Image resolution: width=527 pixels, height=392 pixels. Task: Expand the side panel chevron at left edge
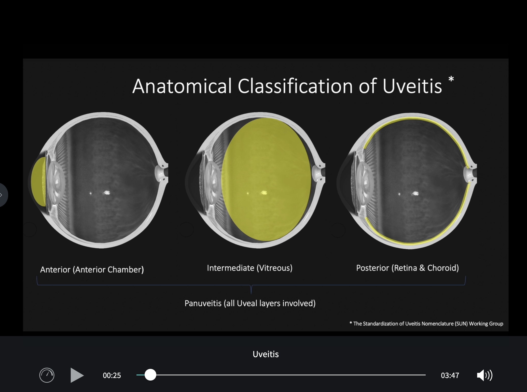tap(2, 195)
